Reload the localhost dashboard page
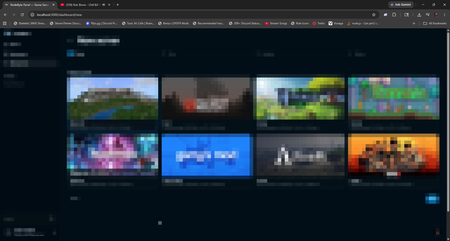The image size is (450, 241). pos(22,15)
